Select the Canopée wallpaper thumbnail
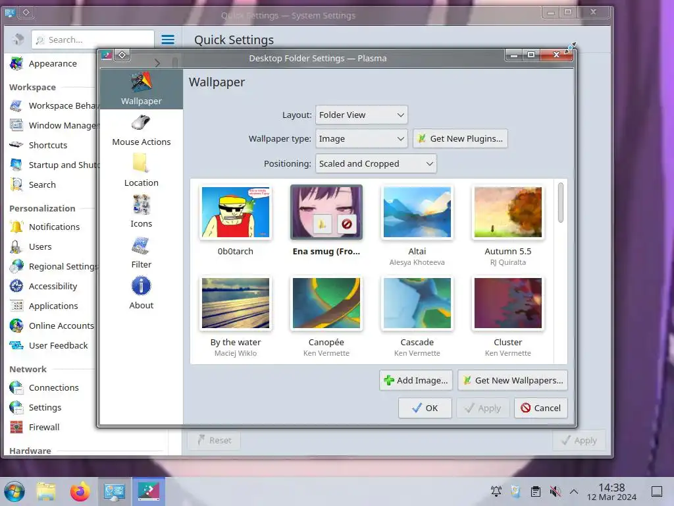674x506 pixels. point(326,303)
